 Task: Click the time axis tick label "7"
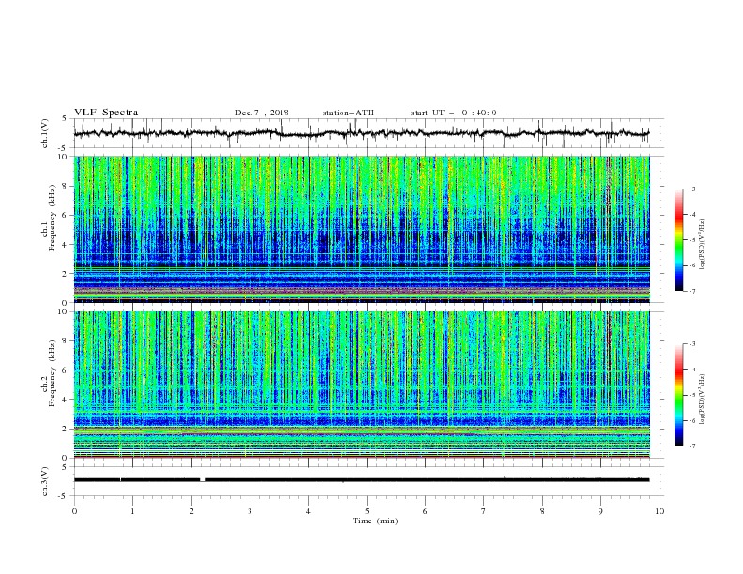484,511
